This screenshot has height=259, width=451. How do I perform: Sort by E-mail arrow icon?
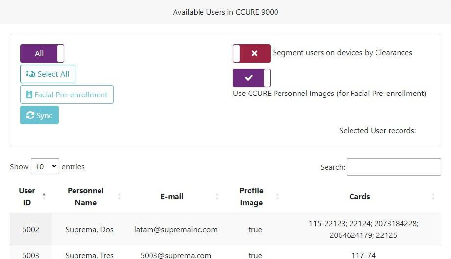coord(217,196)
